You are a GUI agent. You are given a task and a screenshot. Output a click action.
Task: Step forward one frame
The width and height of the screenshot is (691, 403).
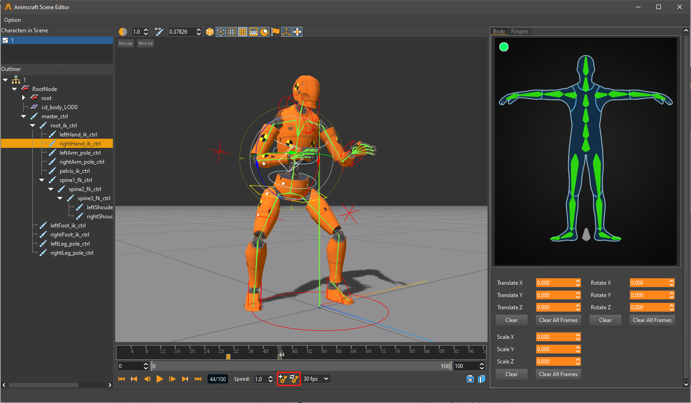tap(173, 379)
